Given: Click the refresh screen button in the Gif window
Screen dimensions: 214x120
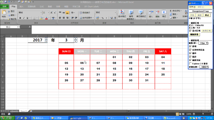Looking at the screenshot, I should [x=194, y=34].
